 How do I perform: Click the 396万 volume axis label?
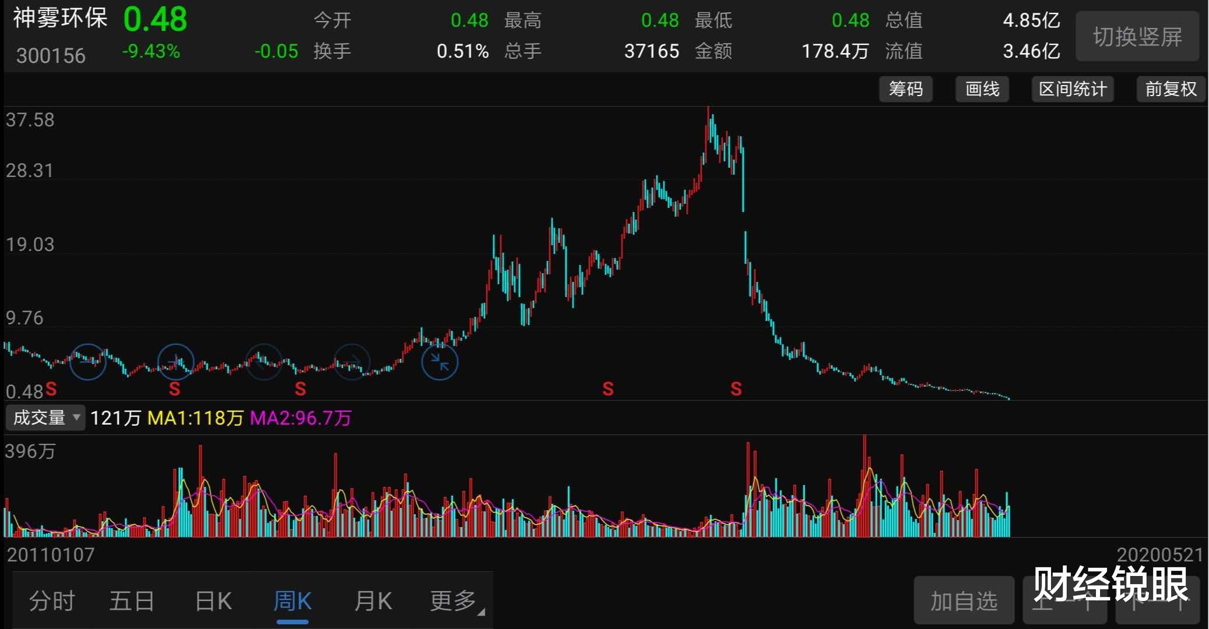(x=30, y=451)
